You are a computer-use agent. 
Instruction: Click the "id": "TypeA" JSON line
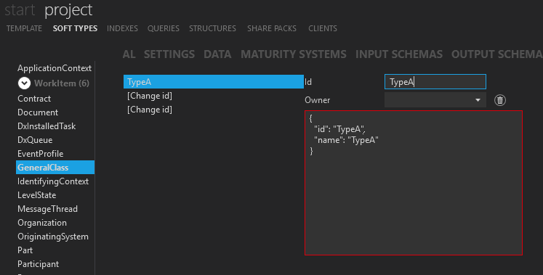point(339,129)
